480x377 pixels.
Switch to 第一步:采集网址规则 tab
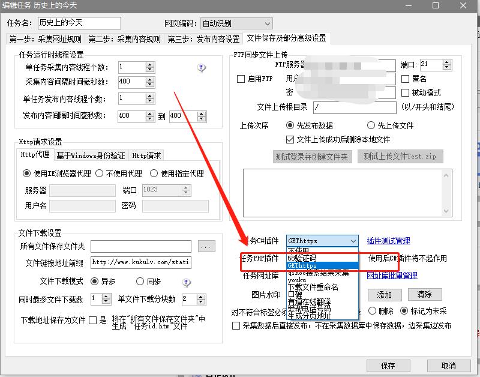(x=46, y=39)
